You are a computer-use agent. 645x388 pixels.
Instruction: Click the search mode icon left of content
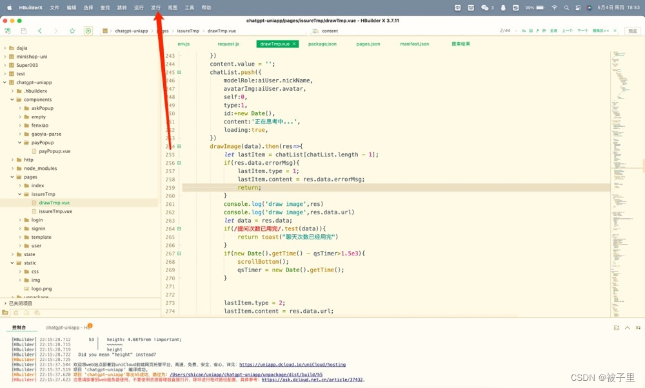click(315, 31)
